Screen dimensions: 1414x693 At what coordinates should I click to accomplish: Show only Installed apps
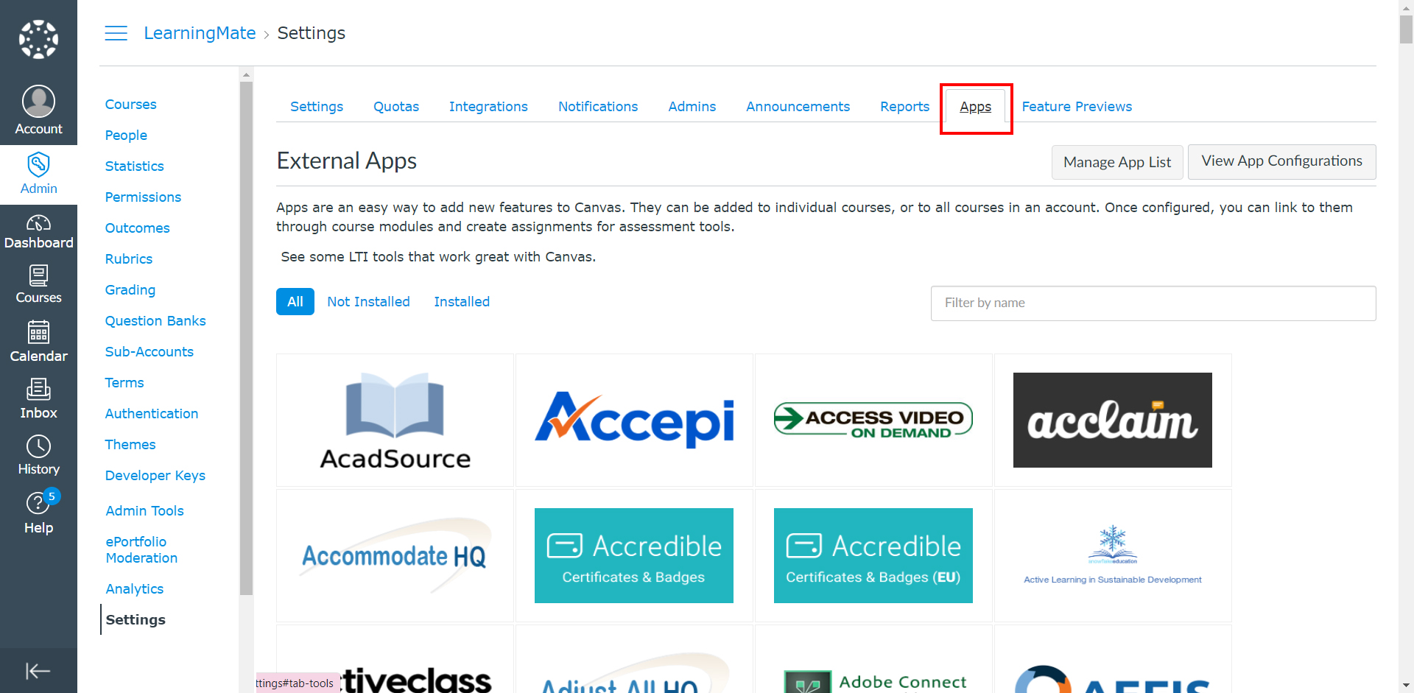(x=462, y=302)
